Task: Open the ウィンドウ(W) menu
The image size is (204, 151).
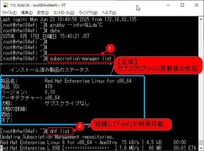Action: click(x=88, y=13)
